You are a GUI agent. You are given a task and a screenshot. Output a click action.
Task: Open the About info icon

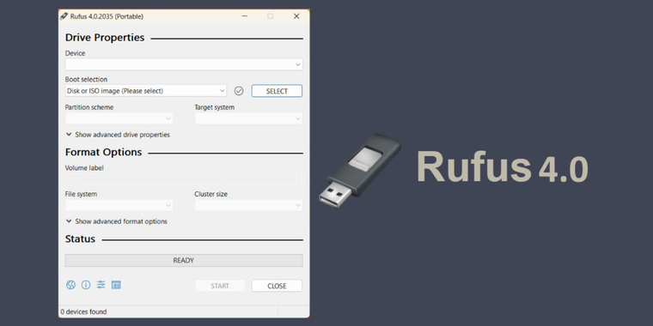[x=86, y=285]
